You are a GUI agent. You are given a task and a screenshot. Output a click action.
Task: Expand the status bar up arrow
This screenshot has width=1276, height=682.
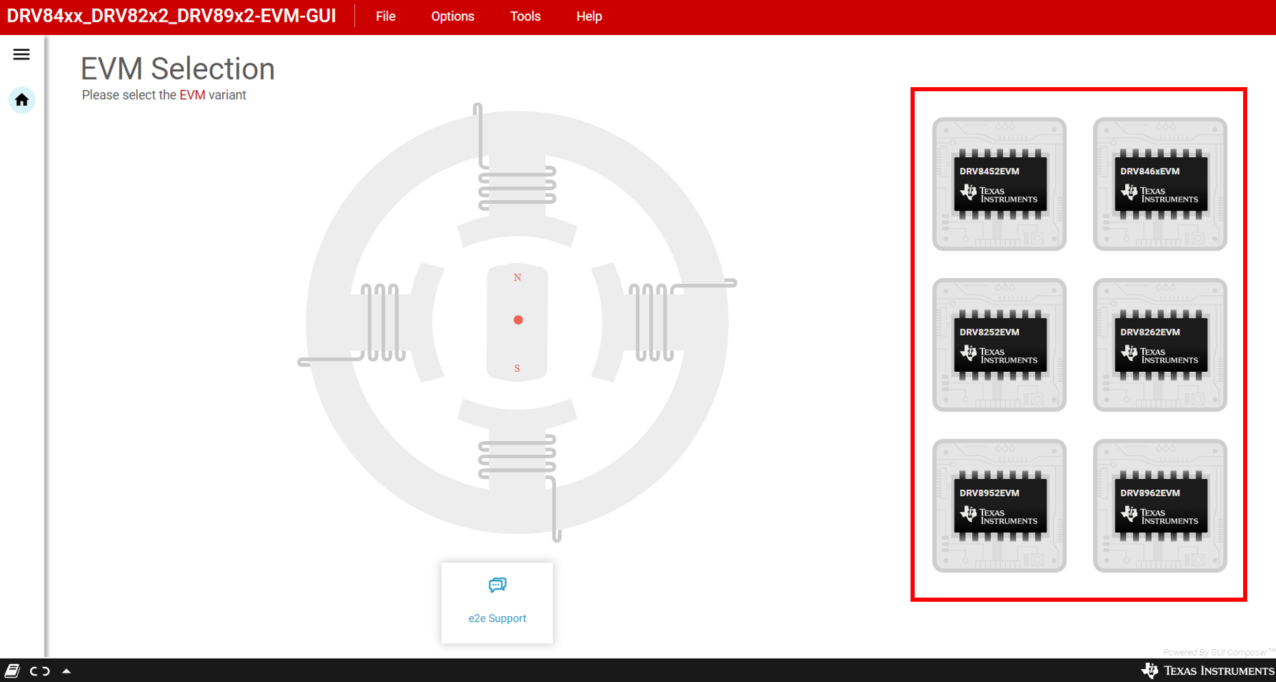67,671
